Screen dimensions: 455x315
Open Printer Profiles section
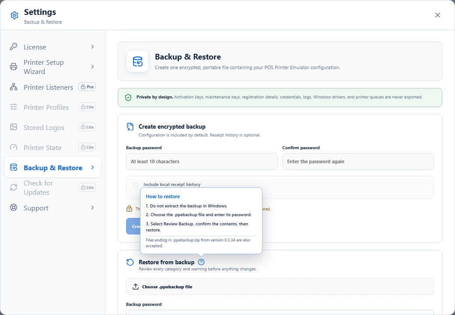[52, 107]
